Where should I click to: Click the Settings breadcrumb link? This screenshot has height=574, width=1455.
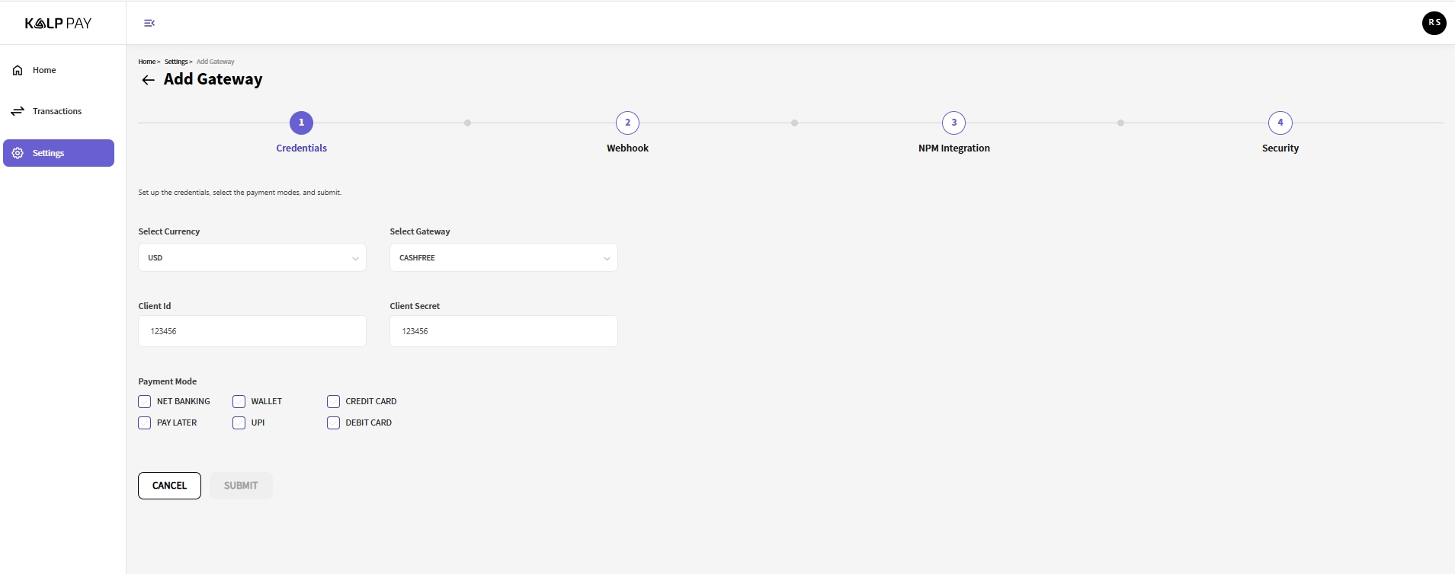[176, 62]
